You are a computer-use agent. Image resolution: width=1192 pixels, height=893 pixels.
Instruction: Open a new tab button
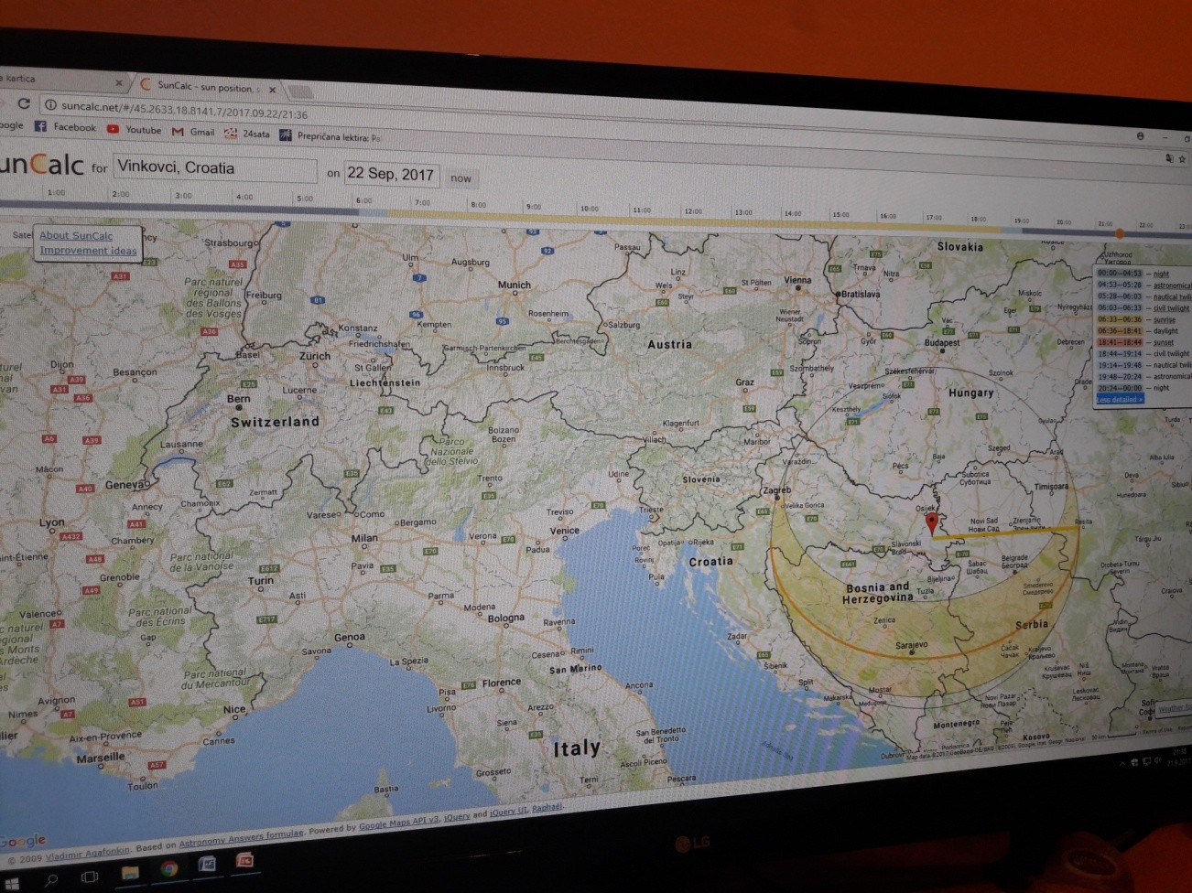300,91
